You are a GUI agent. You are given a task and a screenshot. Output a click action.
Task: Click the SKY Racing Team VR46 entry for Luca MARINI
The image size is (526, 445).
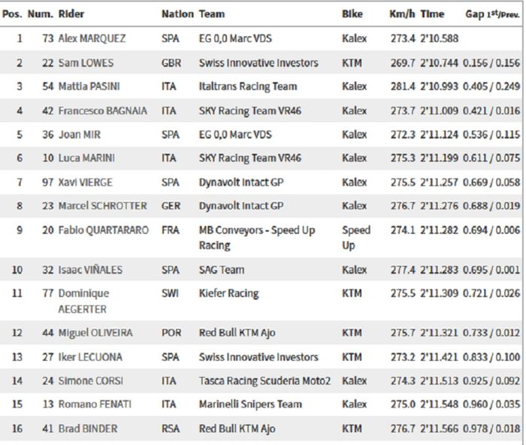point(250,158)
